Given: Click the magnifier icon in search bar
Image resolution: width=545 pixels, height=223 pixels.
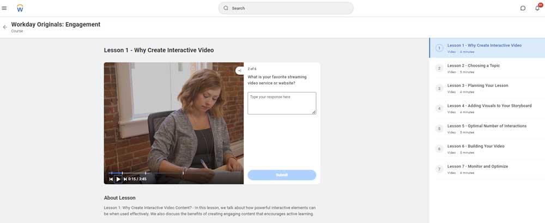Looking at the screenshot, I should coord(226,8).
